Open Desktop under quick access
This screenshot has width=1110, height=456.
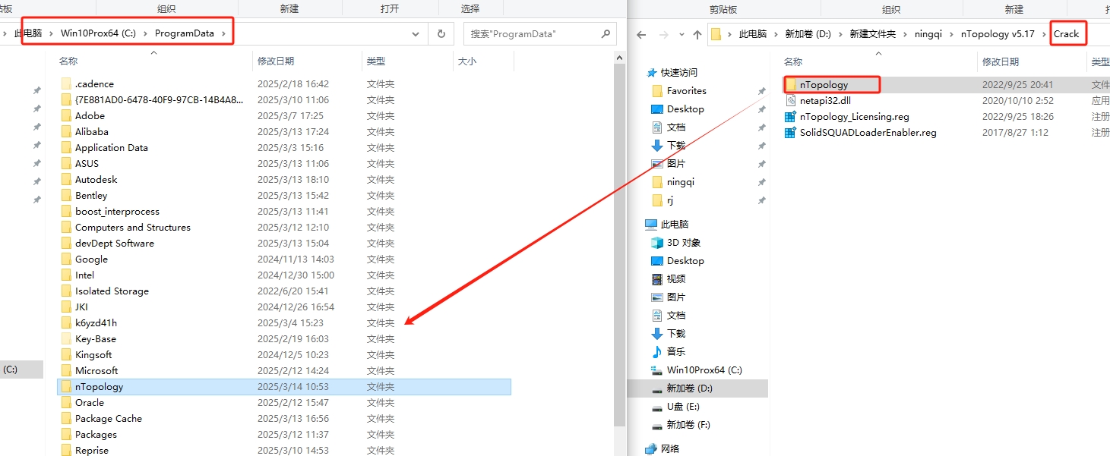coord(685,108)
